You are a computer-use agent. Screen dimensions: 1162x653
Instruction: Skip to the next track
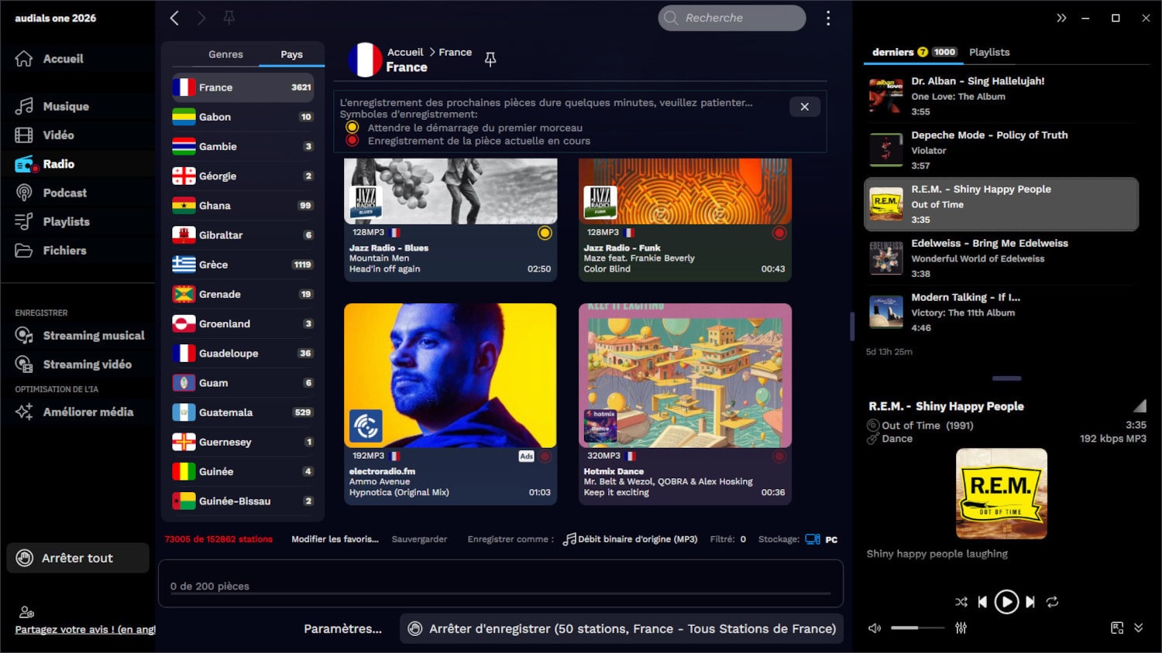(1030, 602)
